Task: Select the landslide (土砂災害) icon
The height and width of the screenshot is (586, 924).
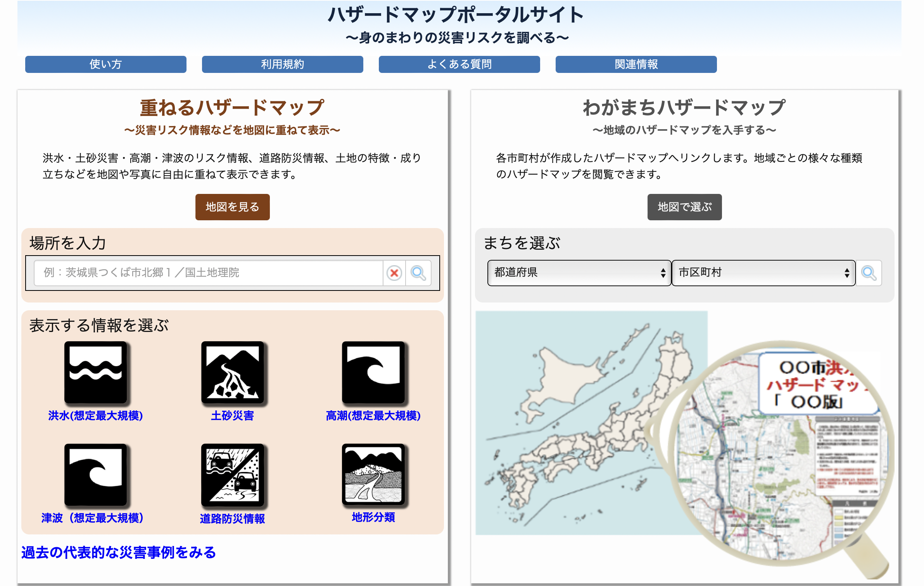Action: pos(232,372)
